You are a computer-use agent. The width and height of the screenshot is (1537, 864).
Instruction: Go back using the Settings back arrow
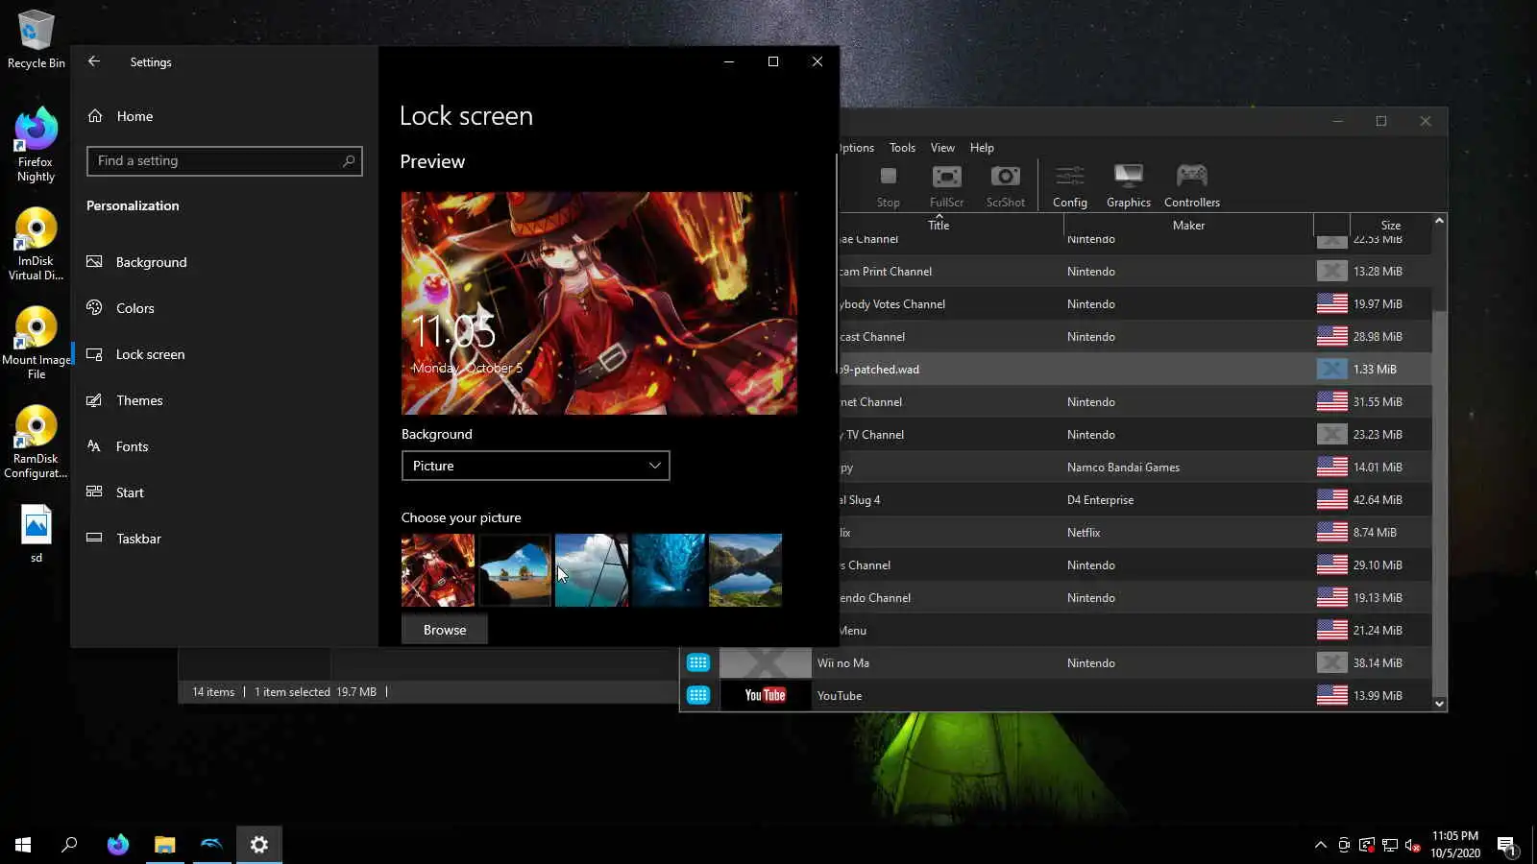[94, 61]
